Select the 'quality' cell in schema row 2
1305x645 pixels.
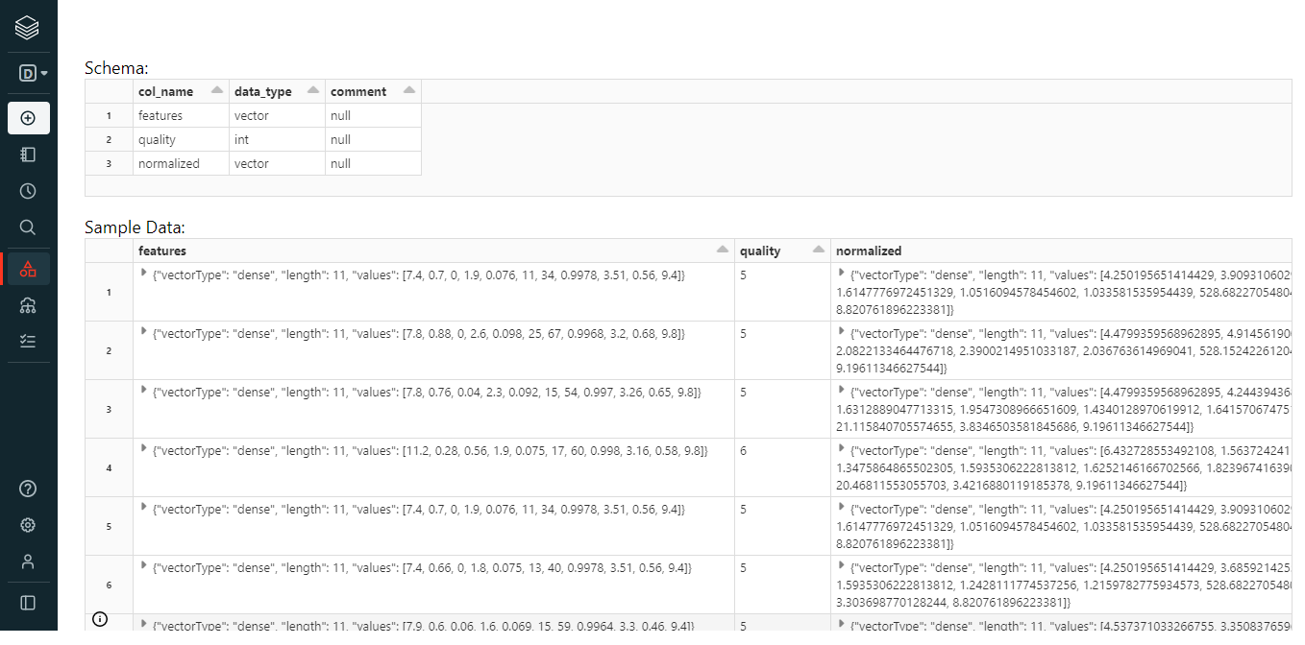tap(181, 139)
